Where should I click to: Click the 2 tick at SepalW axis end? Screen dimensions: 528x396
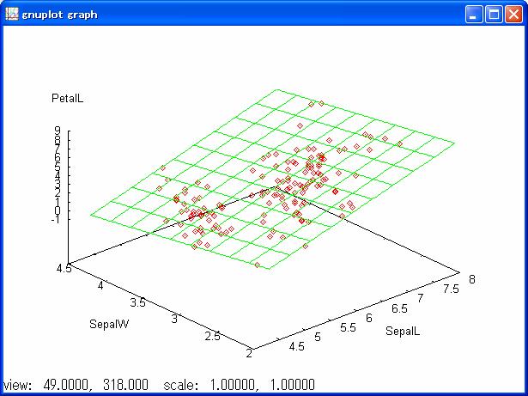point(249,354)
